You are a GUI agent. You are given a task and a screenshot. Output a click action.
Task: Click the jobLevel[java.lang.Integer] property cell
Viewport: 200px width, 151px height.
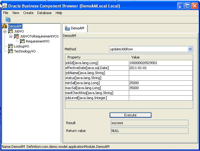(x=97, y=98)
